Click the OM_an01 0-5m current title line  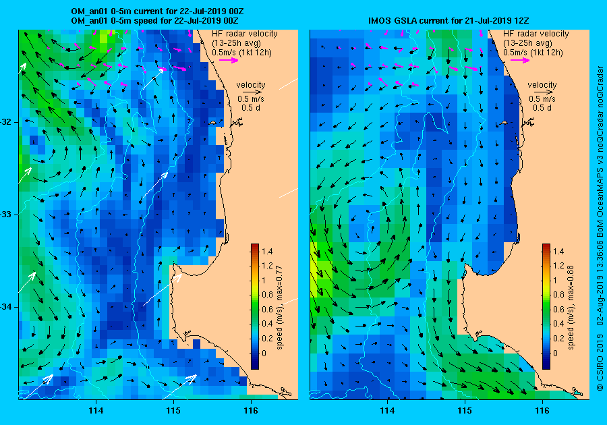(158, 11)
